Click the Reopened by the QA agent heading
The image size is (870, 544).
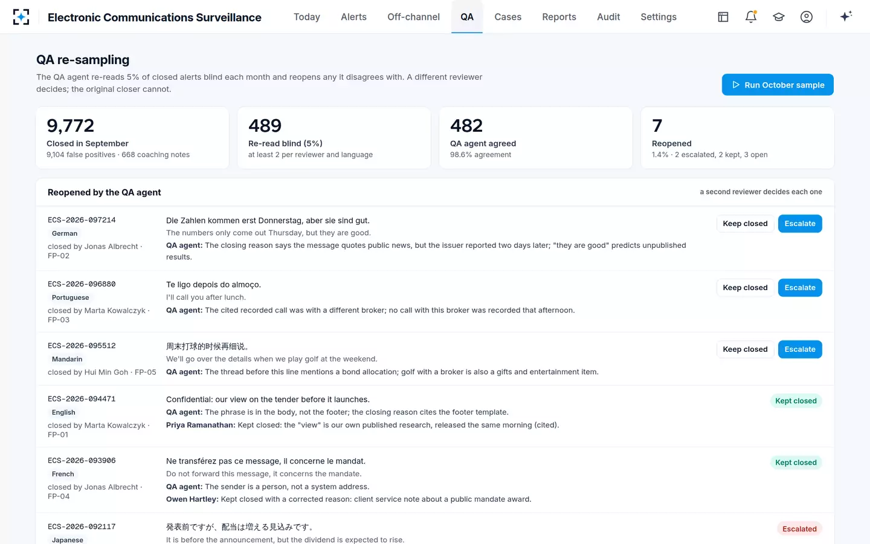pos(105,192)
